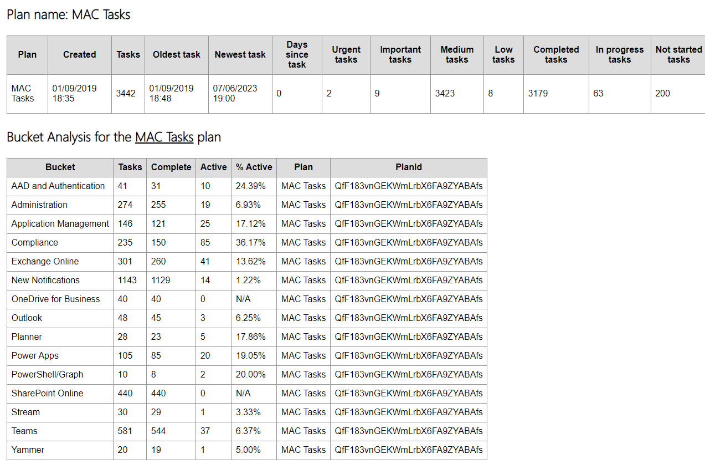The width and height of the screenshot is (705, 464).
Task: Click the Completed tasks header
Action: tap(556, 54)
